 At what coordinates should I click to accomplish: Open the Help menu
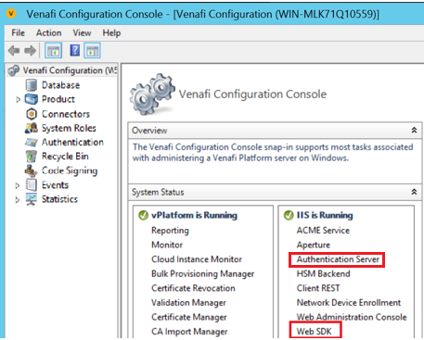[111, 32]
